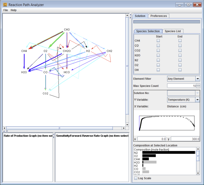The image size is (204, 185).
Task: Check the End box for CH4
Action: pos(180,41)
